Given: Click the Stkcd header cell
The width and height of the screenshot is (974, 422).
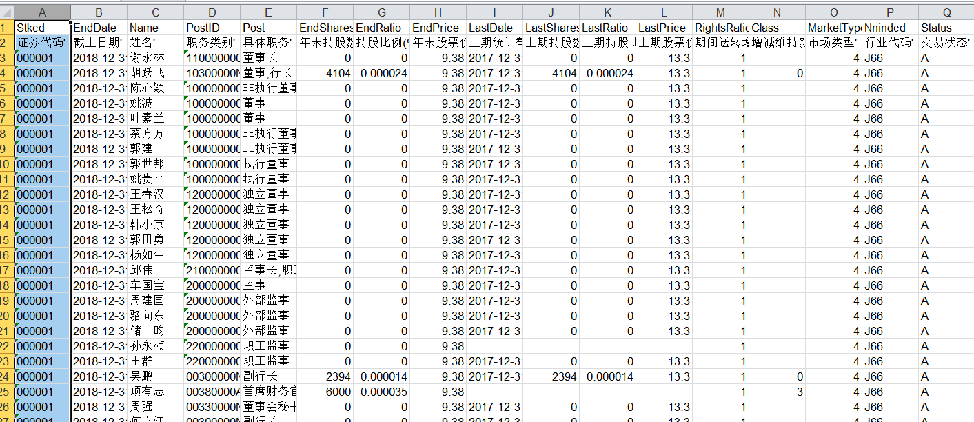Looking at the screenshot, I should pos(42,28).
